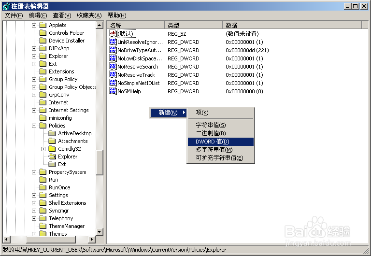Click the data value 0x000000dd (221)
The height and width of the screenshot is (256, 371).
click(247, 50)
